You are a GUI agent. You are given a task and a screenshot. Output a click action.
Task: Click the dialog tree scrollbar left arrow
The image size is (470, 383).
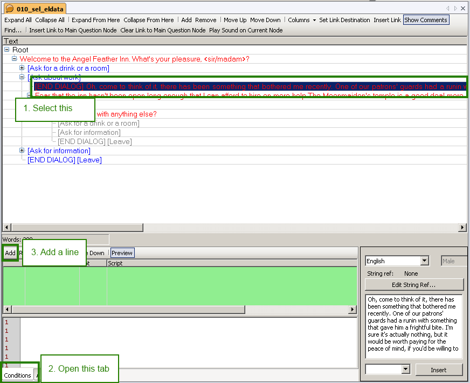click(7, 227)
